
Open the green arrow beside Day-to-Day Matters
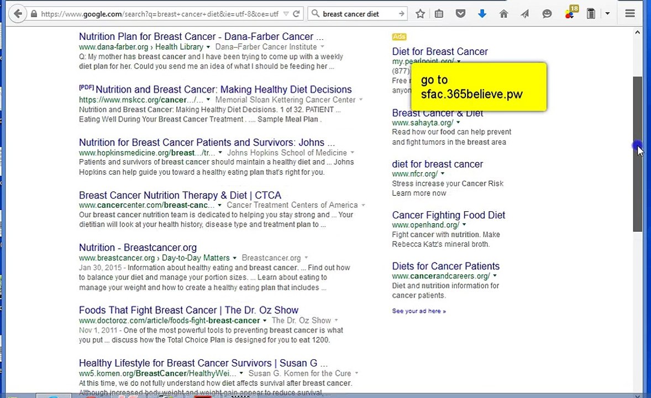click(234, 258)
